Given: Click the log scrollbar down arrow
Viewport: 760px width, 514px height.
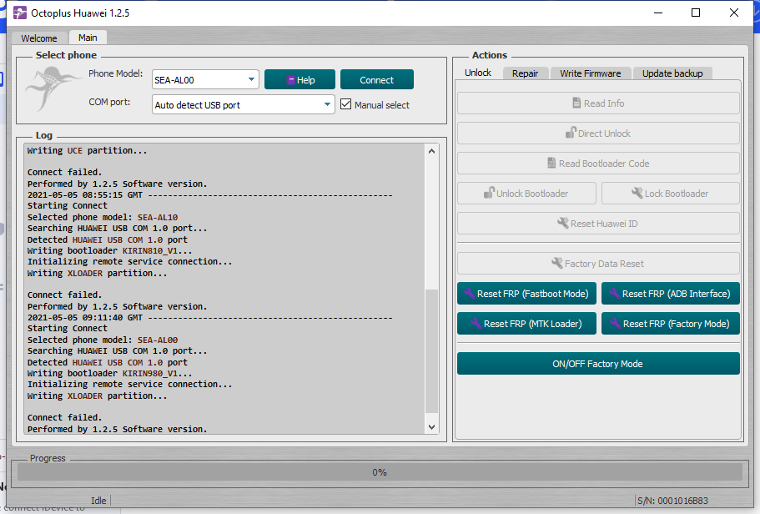Looking at the screenshot, I should click(431, 427).
